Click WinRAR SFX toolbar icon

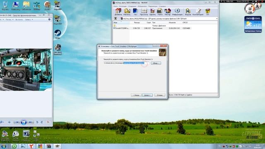208,12
